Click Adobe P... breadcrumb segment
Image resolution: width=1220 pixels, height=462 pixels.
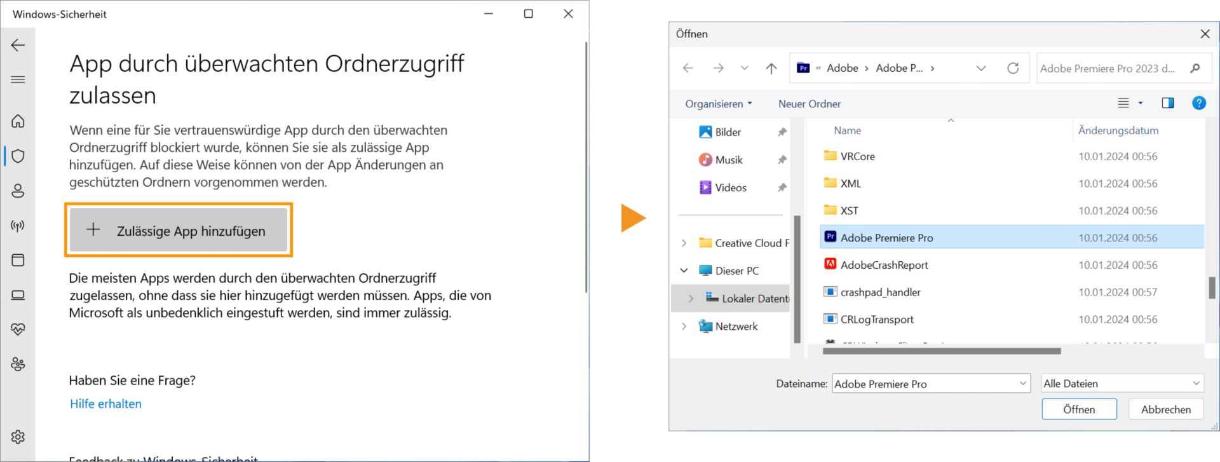click(899, 68)
